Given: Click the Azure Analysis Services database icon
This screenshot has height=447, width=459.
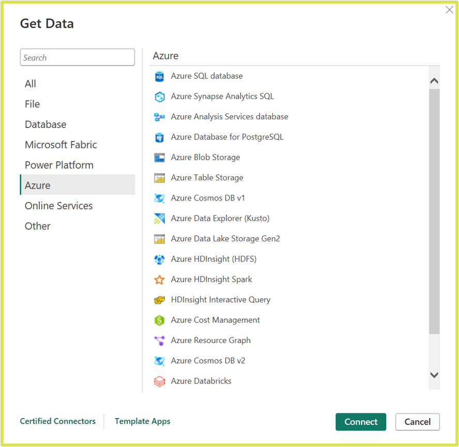Looking at the screenshot, I should [159, 117].
